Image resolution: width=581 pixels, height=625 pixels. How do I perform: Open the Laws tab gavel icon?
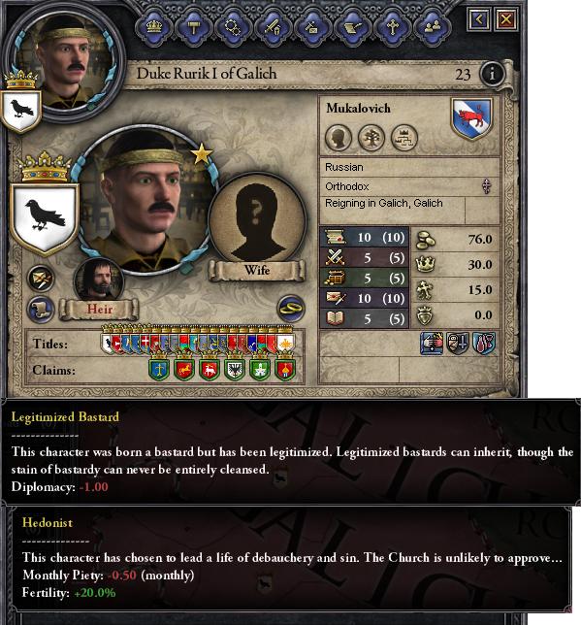[194, 27]
